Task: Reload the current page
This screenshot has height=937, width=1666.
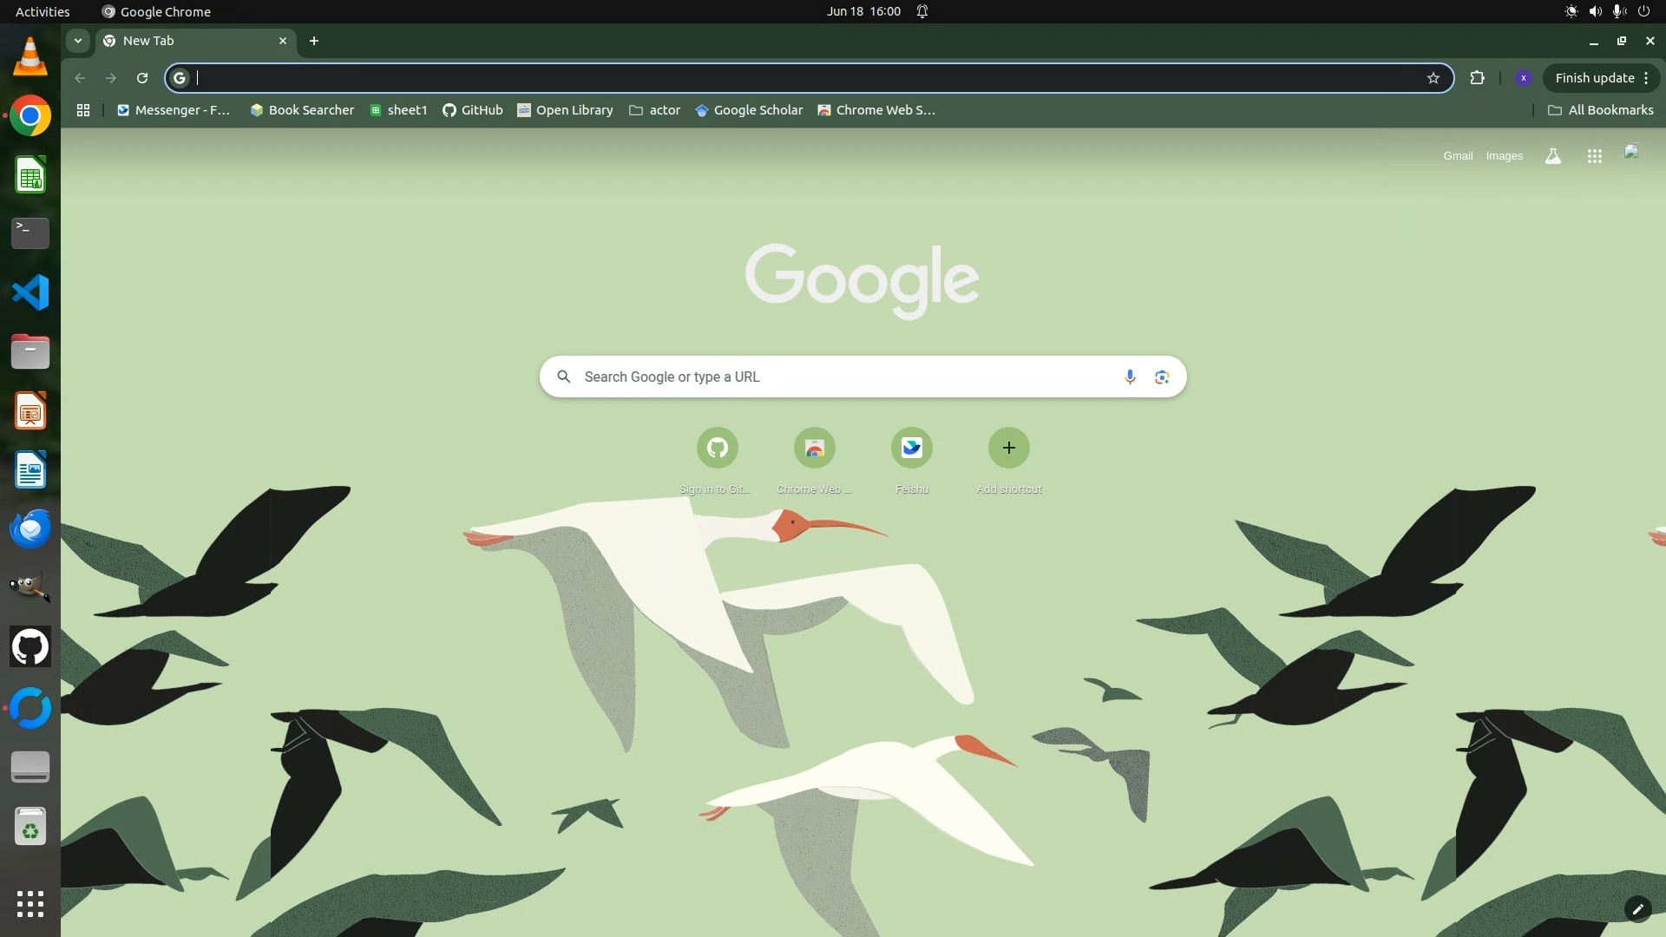Action: tap(142, 78)
